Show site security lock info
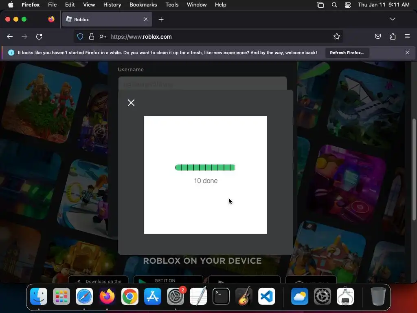The height and width of the screenshot is (313, 417). (92, 37)
